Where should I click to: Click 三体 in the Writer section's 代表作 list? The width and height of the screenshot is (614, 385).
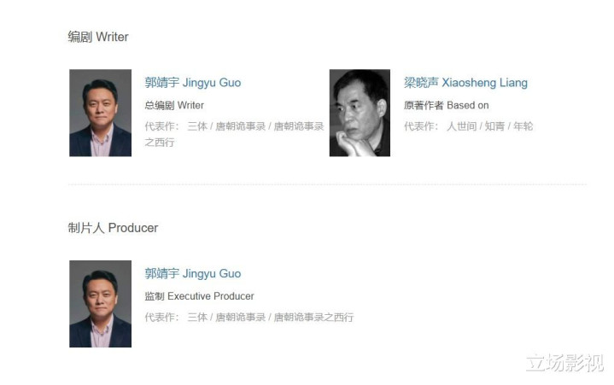(x=197, y=126)
